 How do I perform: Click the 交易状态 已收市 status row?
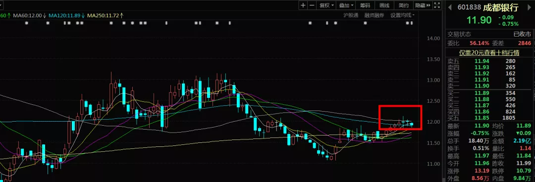coord(489,34)
